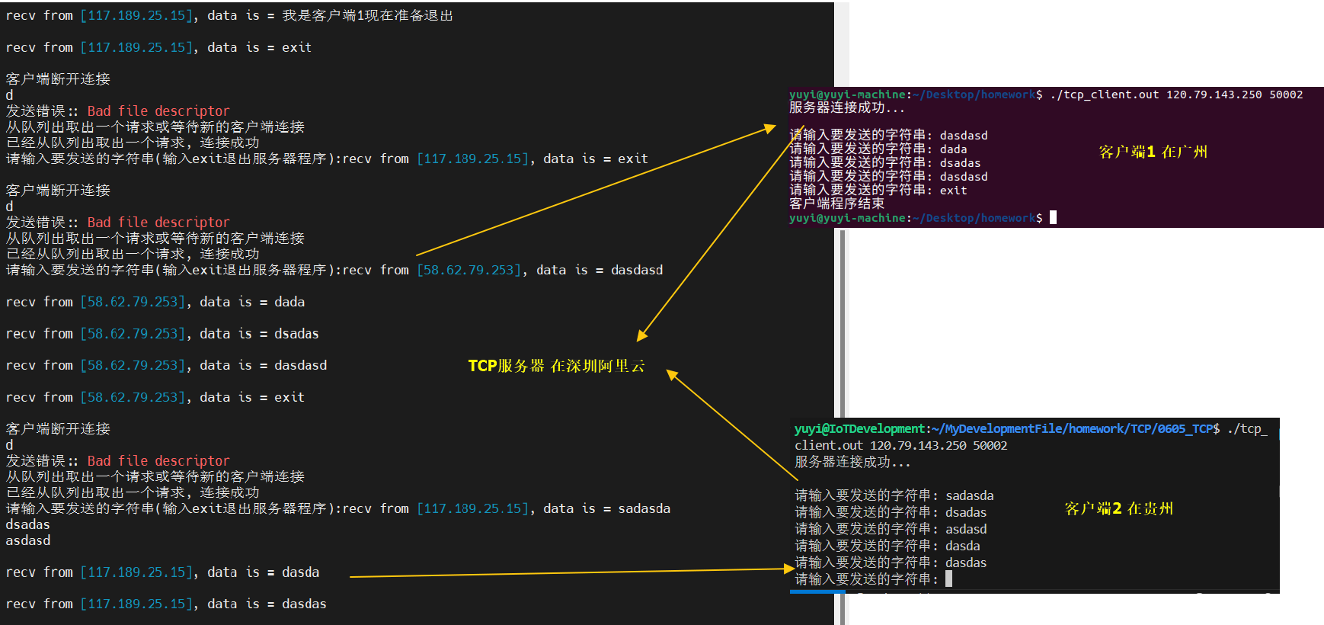Viewport: 1324px width, 625px height.
Task: Click the 客户端程序结束 message line
Action: (836, 204)
